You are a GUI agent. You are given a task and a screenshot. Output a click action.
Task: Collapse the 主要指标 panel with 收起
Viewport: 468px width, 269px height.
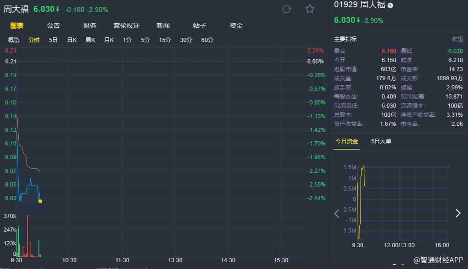pos(457,39)
